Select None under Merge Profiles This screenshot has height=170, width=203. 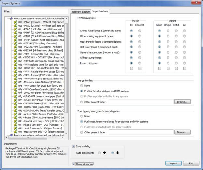pyautogui.click(x=81, y=86)
